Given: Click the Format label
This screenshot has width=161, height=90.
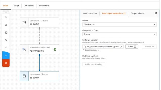Looking at the screenshot, I should 85,20.
